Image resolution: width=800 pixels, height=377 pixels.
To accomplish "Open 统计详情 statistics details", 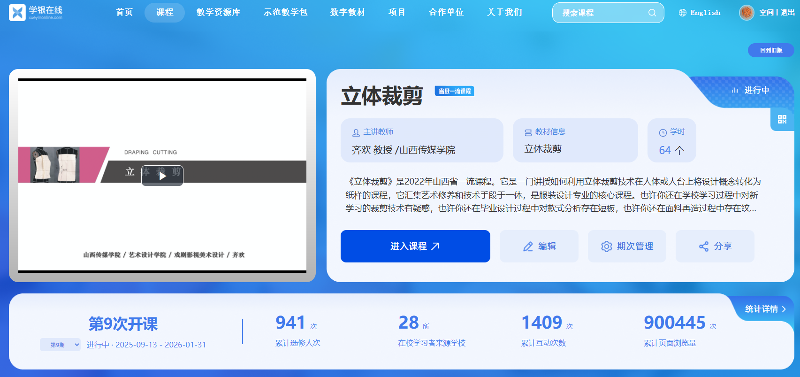I will (x=765, y=309).
